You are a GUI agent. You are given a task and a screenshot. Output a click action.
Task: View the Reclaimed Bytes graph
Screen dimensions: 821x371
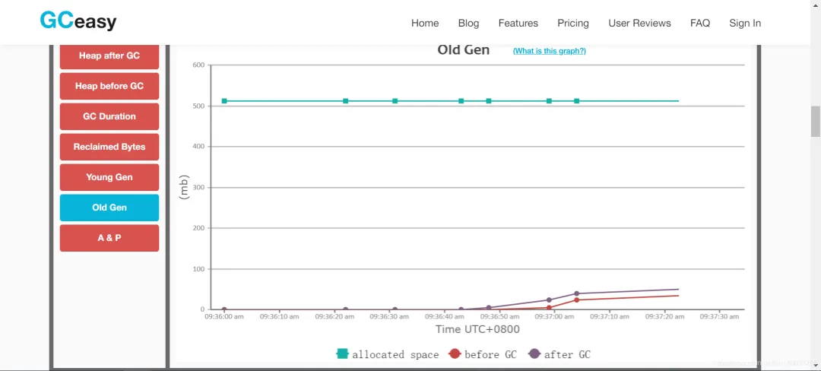[109, 147]
